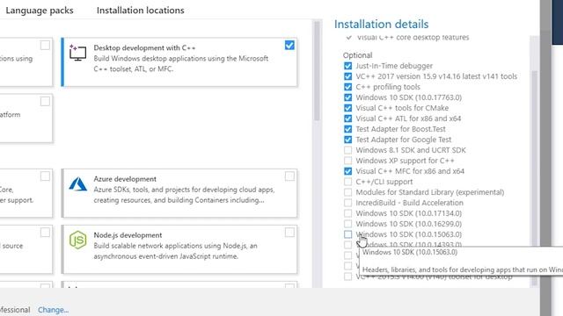This screenshot has width=563, height=316.
Task: Uncheck Visual C++ tools for CMake
Action: click(x=347, y=108)
